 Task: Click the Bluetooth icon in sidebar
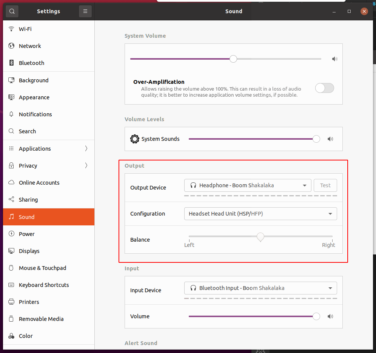[11, 63]
